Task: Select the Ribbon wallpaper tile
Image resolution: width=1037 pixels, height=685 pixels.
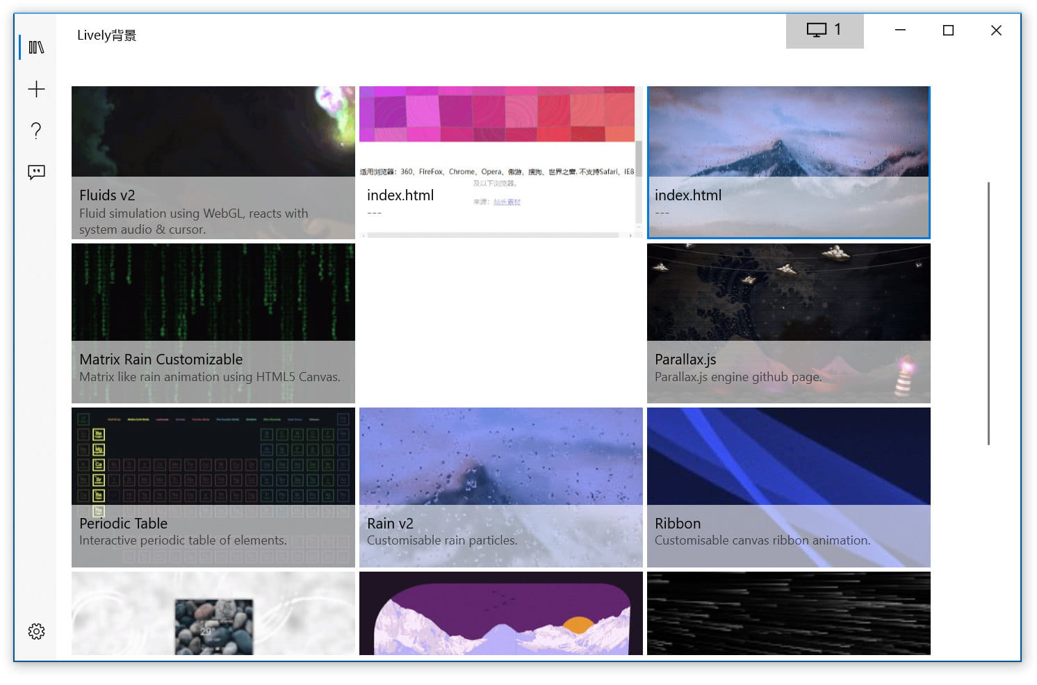Action: (788, 487)
